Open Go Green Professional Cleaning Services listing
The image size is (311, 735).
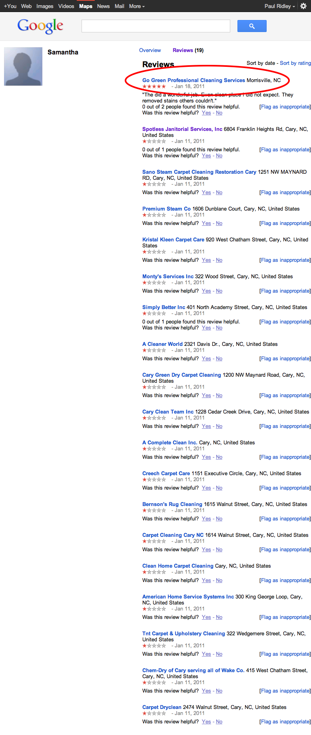tap(193, 80)
